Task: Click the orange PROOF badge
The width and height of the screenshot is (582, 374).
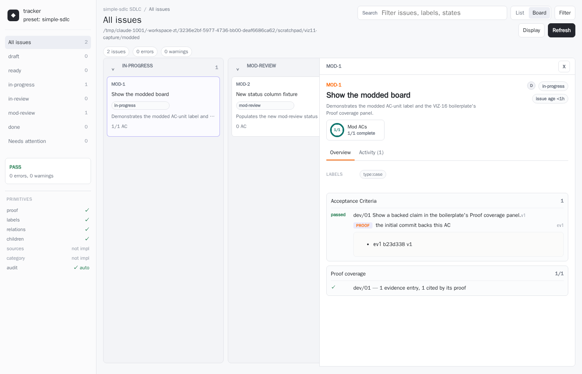Action: (x=363, y=225)
